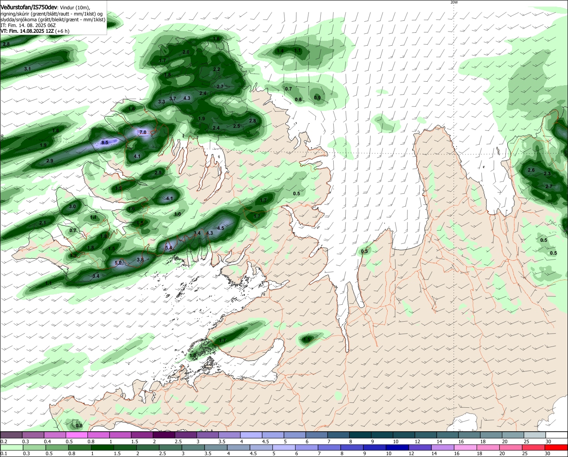The image size is (568, 457).
Task: Click the 8.5 precipitation value on the map
Action: (105, 142)
